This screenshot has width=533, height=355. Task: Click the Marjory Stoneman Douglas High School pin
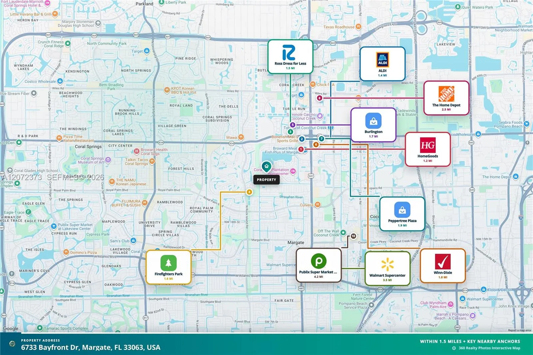[98, 23]
